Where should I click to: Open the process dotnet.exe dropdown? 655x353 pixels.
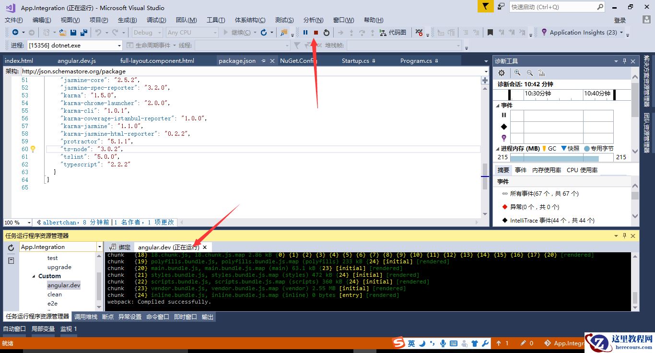point(119,46)
